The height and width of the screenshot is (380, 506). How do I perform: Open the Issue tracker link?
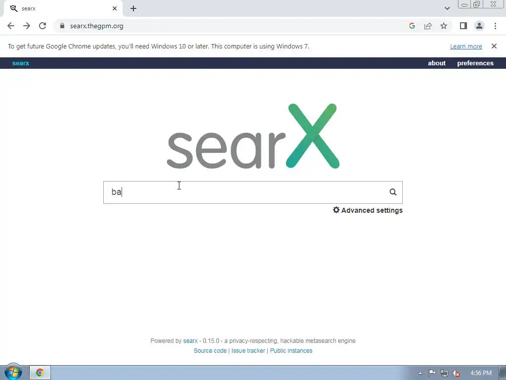pos(248,351)
